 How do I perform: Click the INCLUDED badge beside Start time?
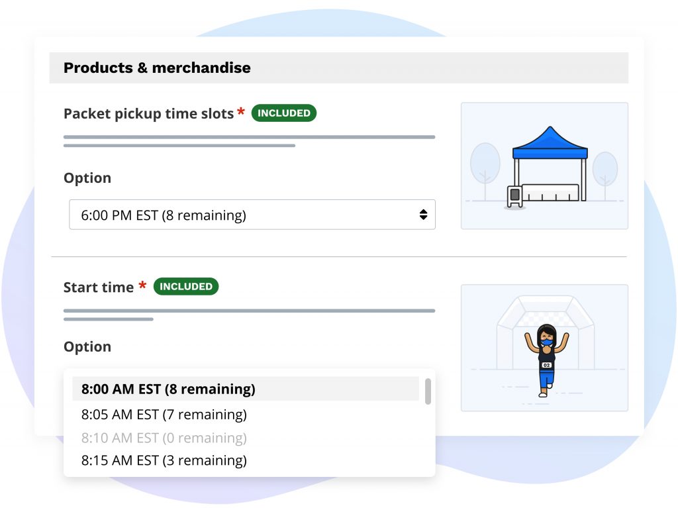186,287
